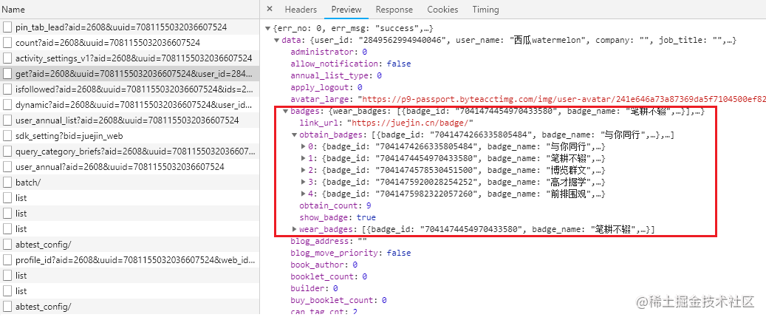766x320 pixels.
Task: Select the count?aid=2608 request
Action: click(x=129, y=43)
